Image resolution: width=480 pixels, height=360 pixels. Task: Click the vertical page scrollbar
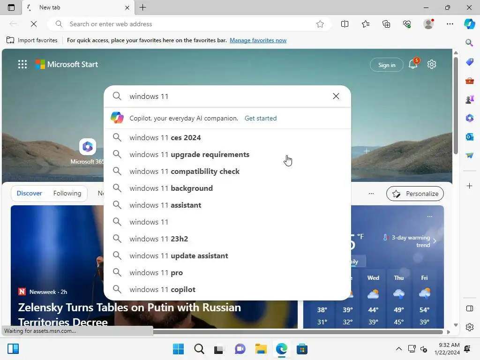point(456,105)
